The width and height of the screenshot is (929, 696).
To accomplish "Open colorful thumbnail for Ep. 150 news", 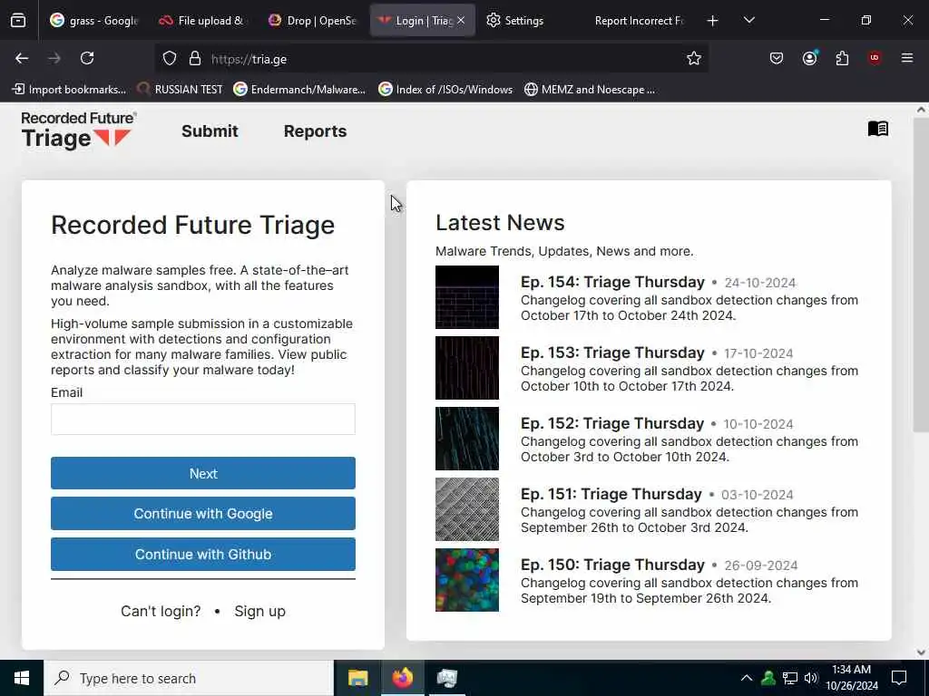I will click(467, 580).
